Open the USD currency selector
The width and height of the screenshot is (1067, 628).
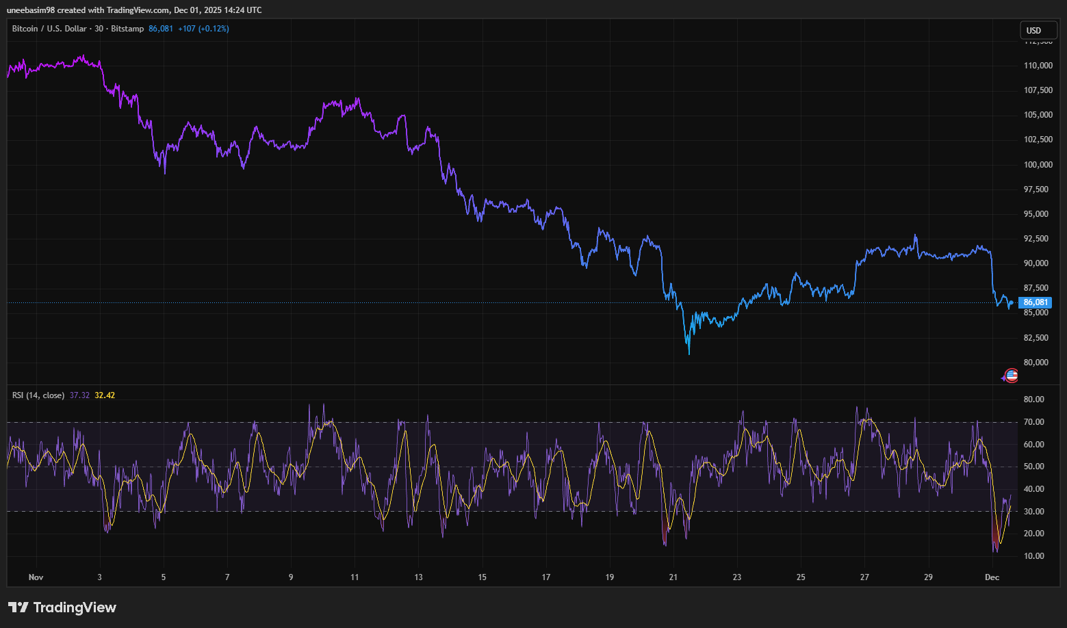[x=1038, y=30]
